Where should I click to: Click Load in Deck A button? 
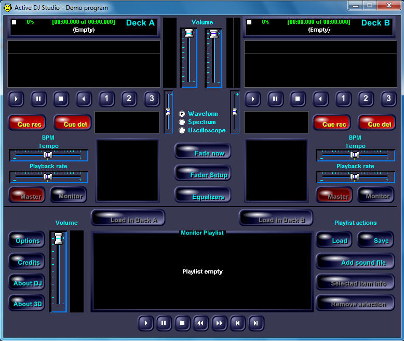click(128, 218)
